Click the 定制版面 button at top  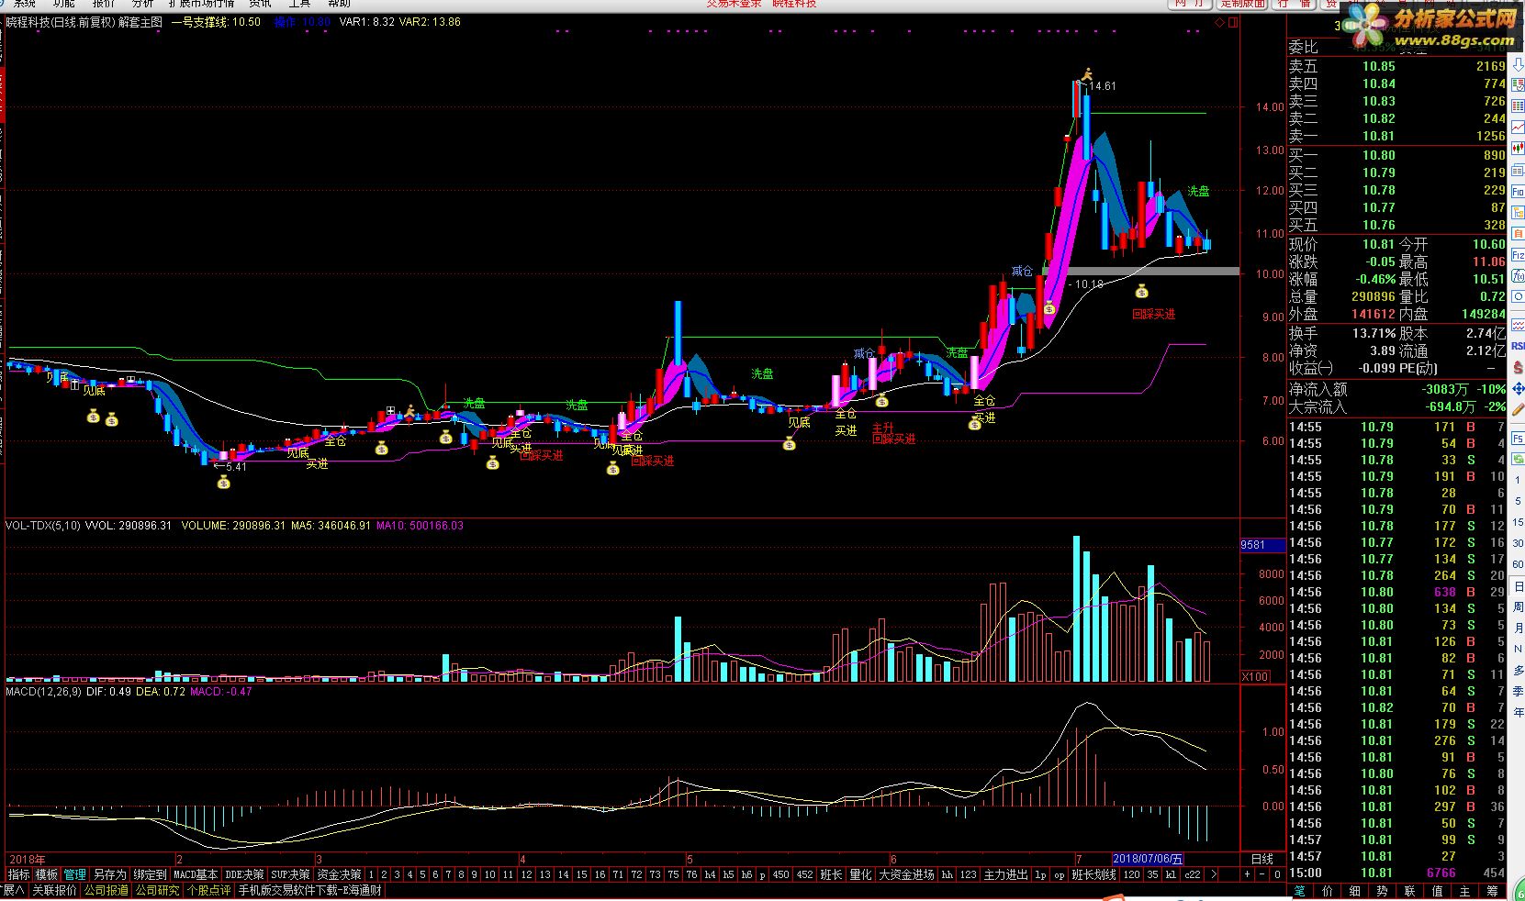click(x=1243, y=4)
